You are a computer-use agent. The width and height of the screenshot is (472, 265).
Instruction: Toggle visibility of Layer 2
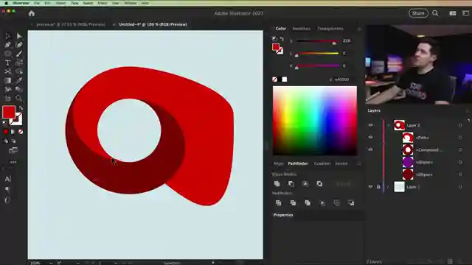pyautogui.click(x=370, y=125)
